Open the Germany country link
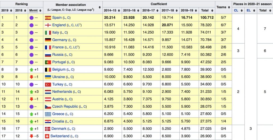 60,40
